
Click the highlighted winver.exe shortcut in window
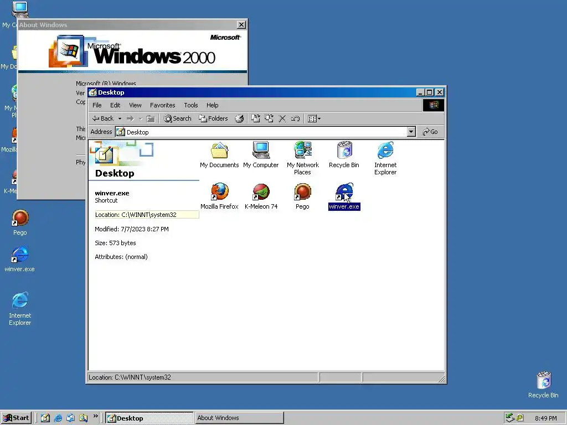[344, 196]
